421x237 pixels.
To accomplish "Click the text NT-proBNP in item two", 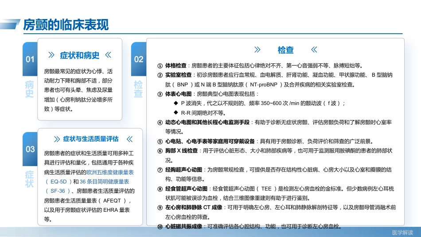I will pyautogui.click(x=263, y=85).
